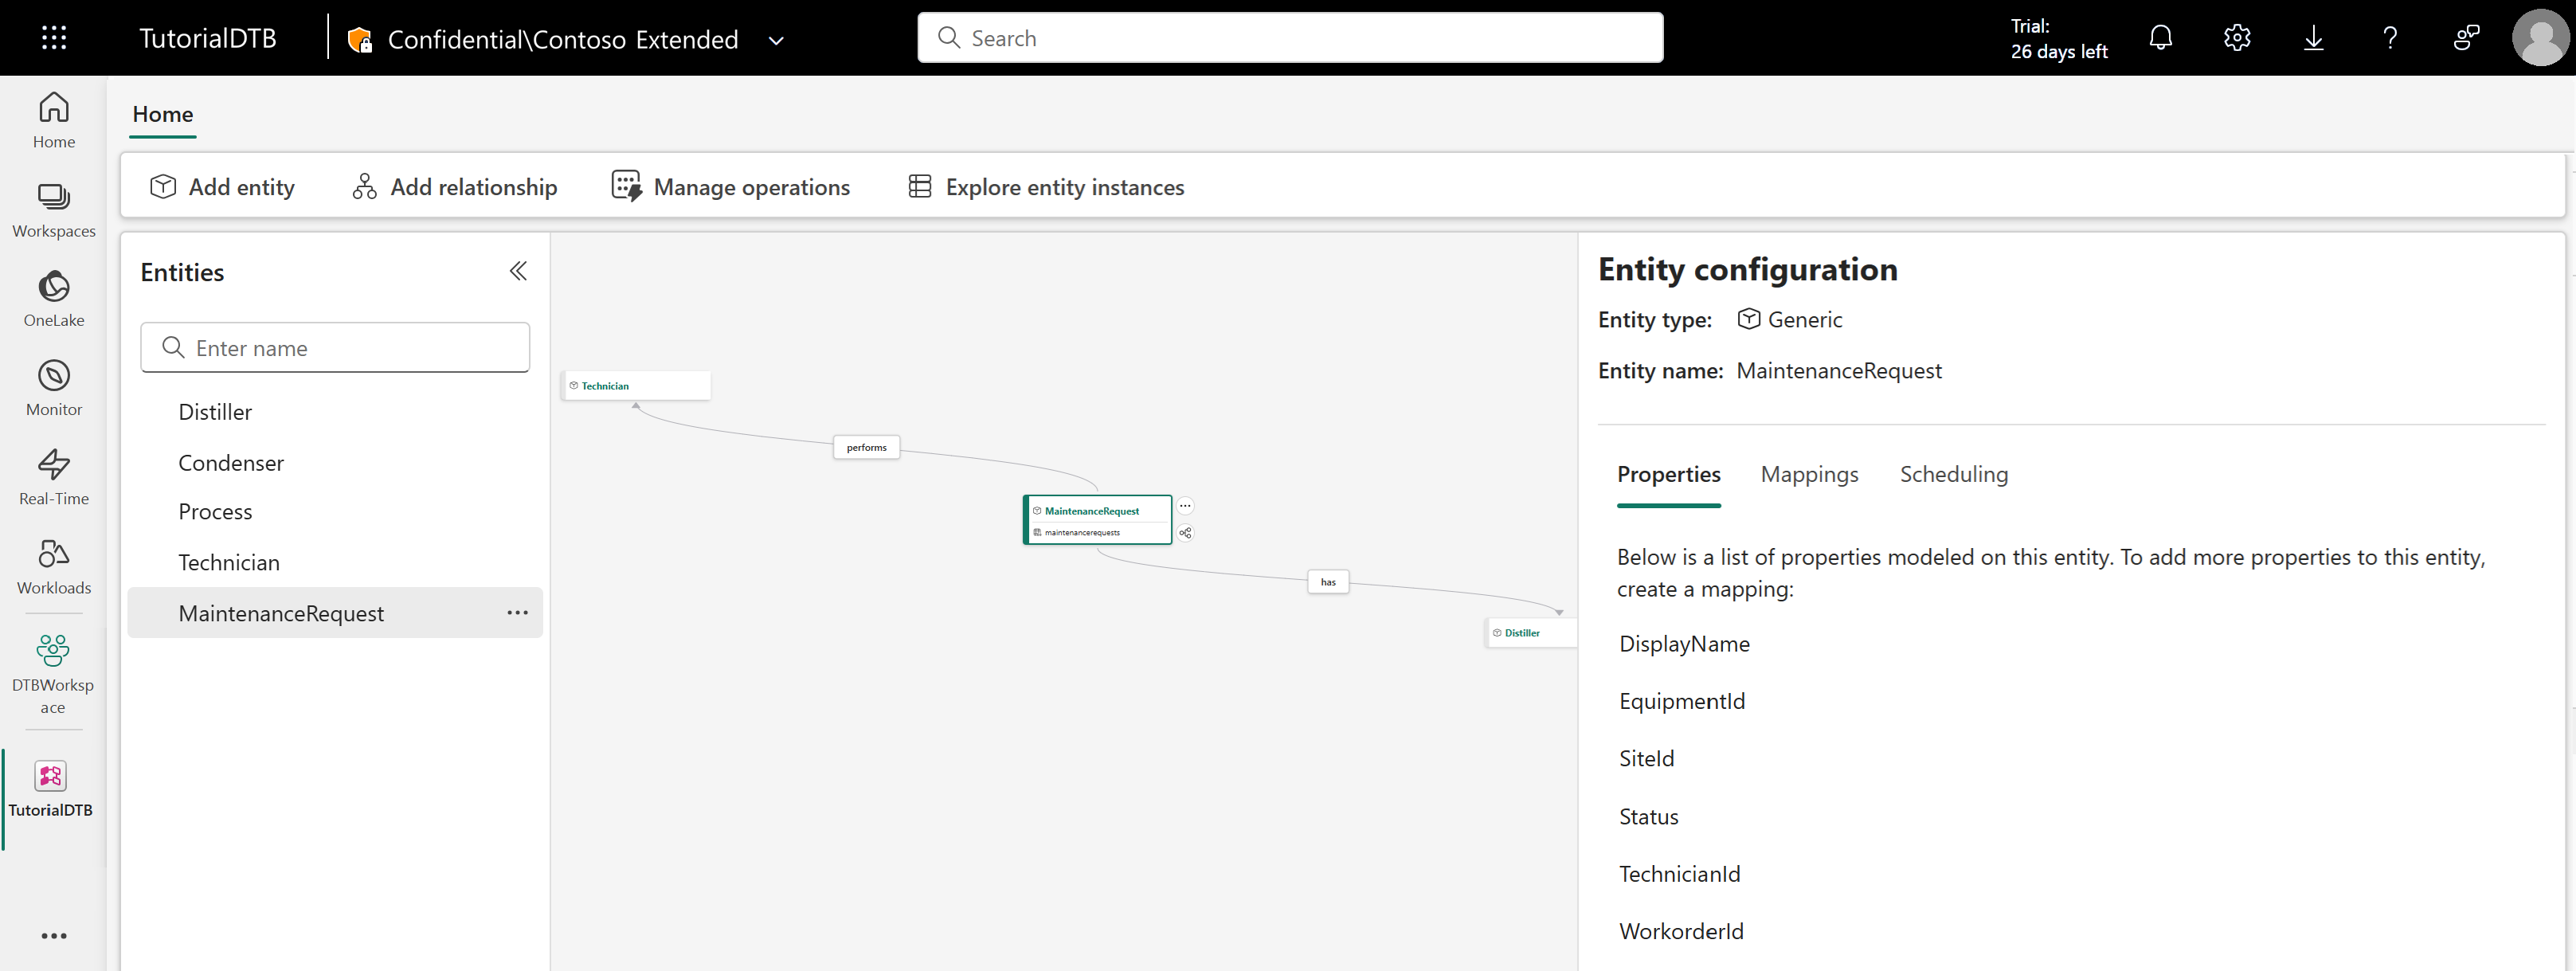Click the Status property

[x=1648, y=816]
